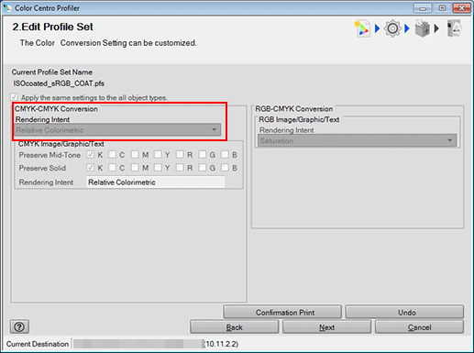Image resolution: width=474 pixels, height=353 pixels.
Task: Click the black arrow before the last step icon
Action: click(x=436, y=28)
